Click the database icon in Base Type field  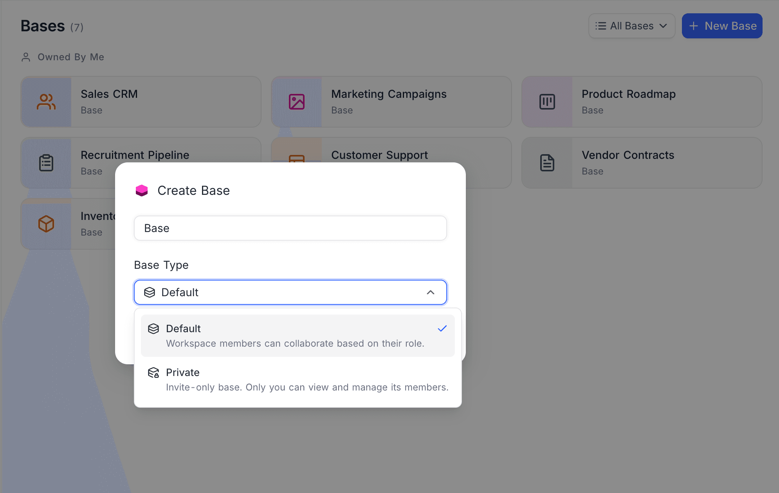150,292
